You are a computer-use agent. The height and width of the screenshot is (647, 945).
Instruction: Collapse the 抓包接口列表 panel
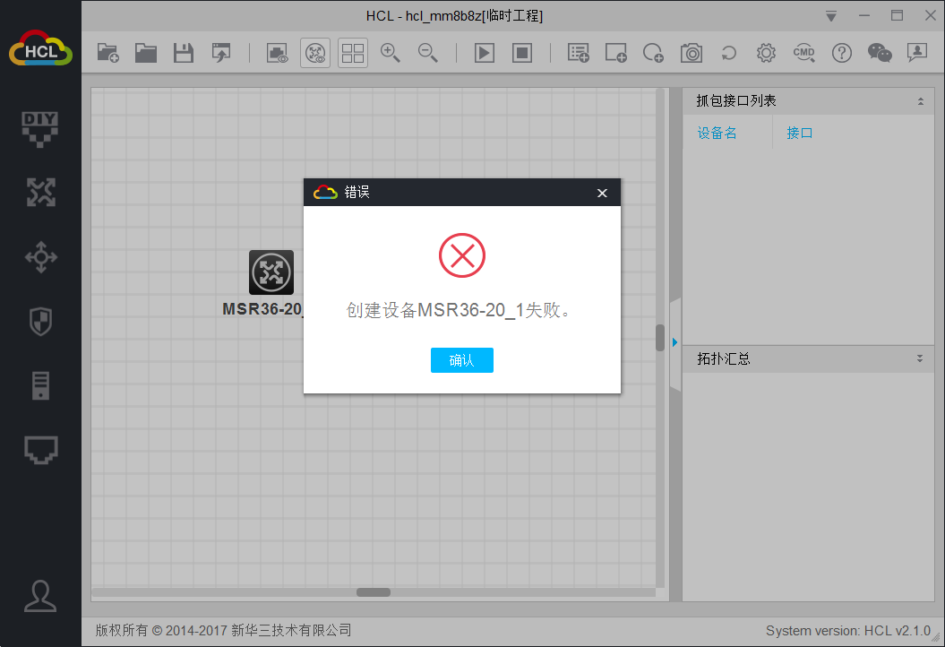click(920, 101)
